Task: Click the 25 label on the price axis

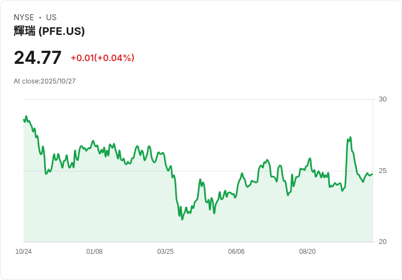Action: point(382,171)
